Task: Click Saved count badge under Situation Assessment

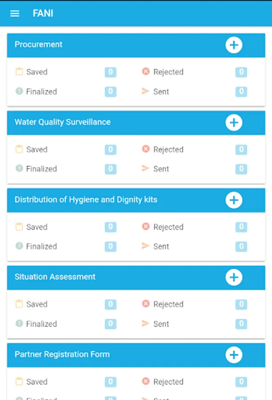Action: coord(111,304)
